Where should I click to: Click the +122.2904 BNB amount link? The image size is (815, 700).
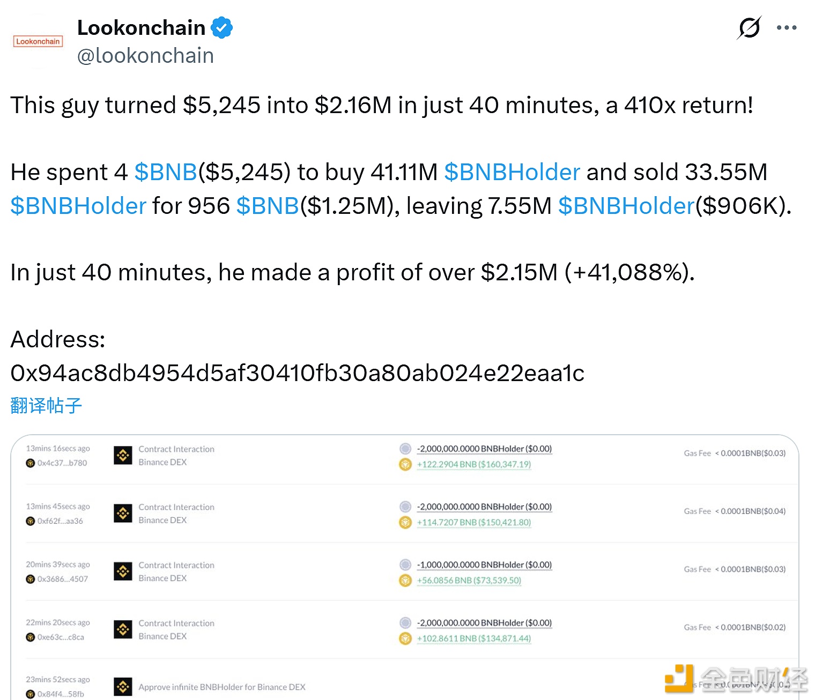474,464
